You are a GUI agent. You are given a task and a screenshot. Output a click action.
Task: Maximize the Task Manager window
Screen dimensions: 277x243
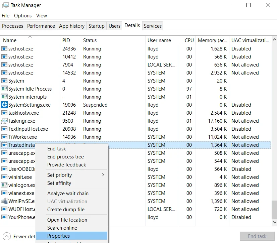coord(248,5)
